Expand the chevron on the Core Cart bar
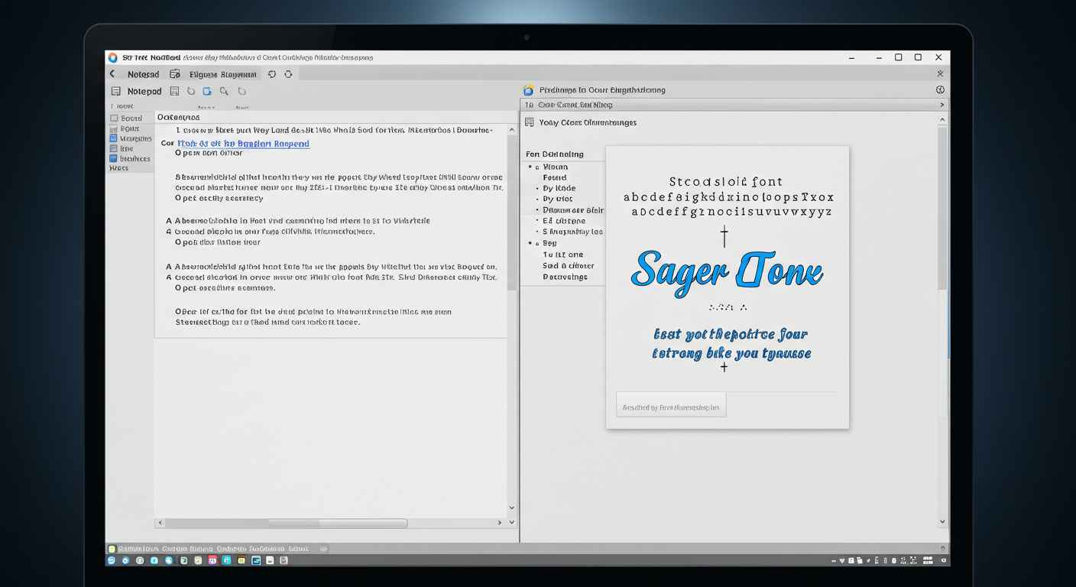This screenshot has width=1076, height=587. [941, 104]
